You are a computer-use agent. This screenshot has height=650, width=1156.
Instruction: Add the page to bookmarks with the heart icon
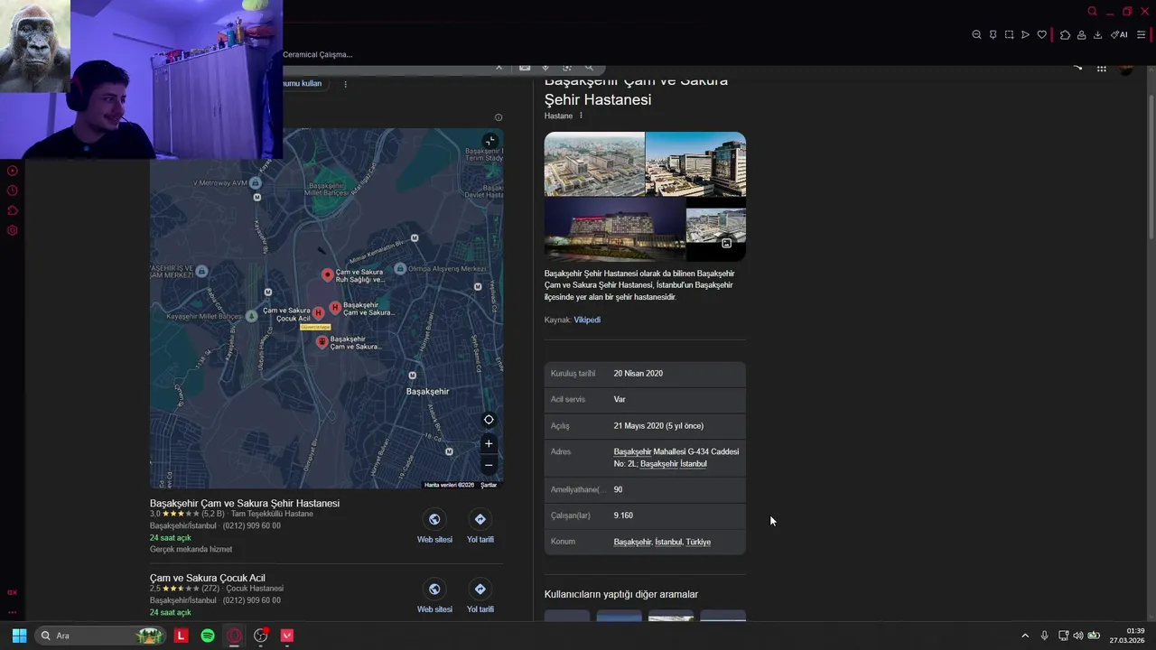(1041, 35)
